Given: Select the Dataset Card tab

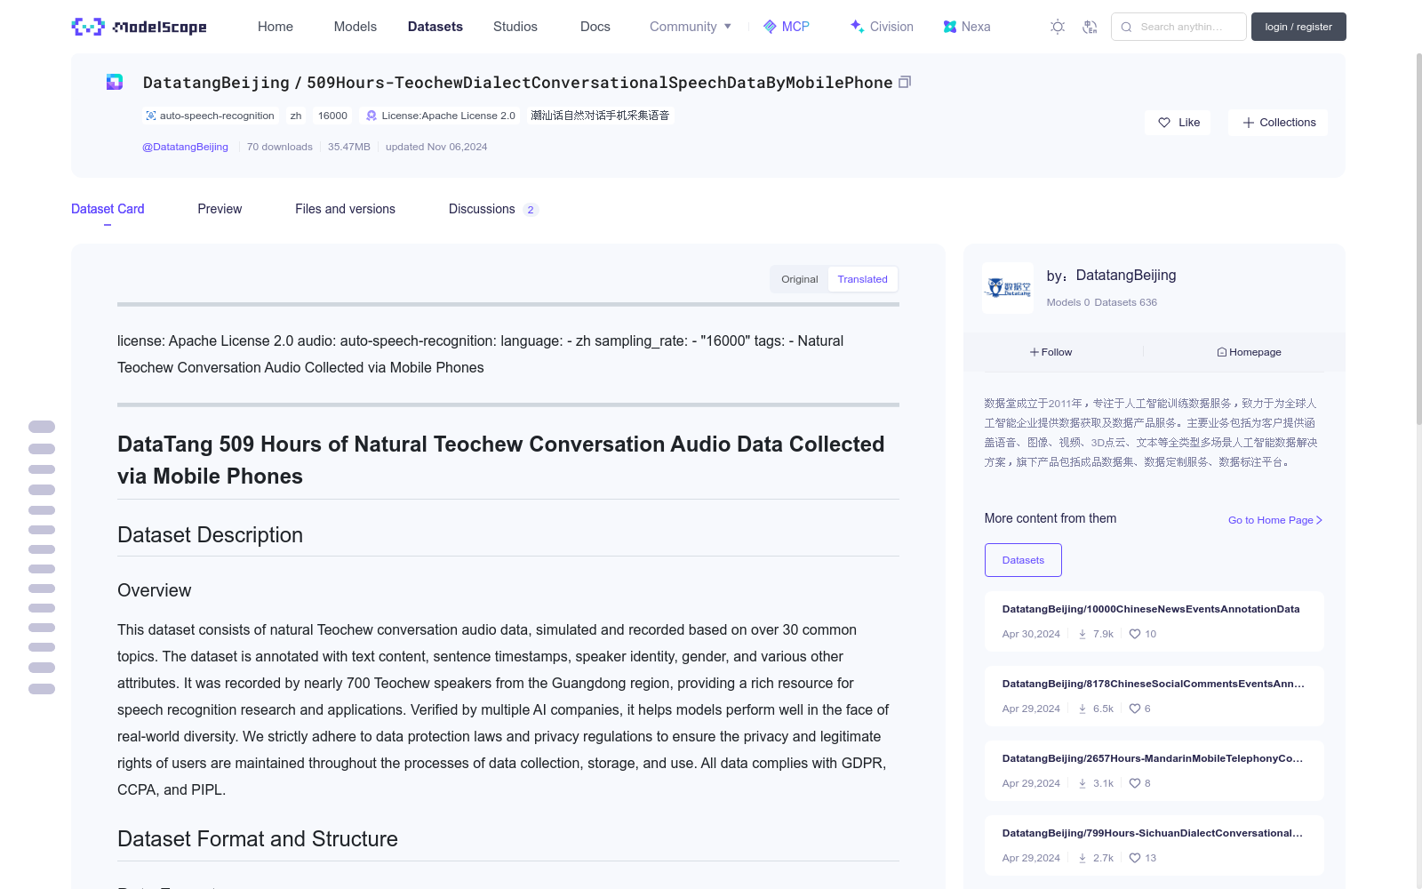Looking at the screenshot, I should [108, 209].
